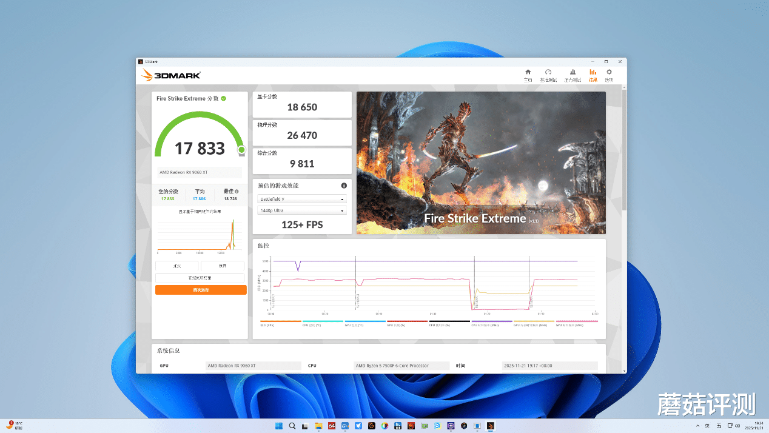The height and width of the screenshot is (433, 769).
Task: Open Windows taskbar search
Action: tap(292, 426)
